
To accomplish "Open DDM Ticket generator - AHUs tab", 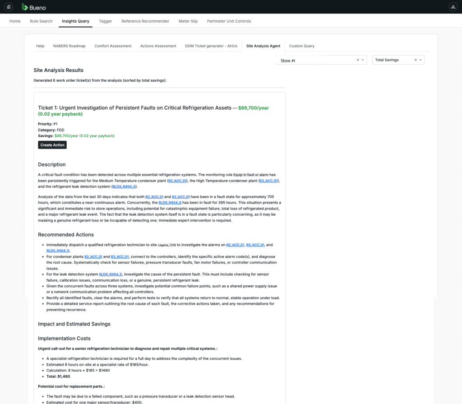I will pyautogui.click(x=211, y=46).
